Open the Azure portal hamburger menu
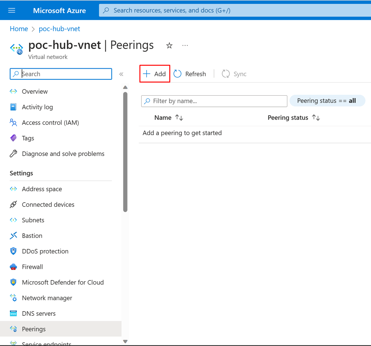The image size is (371, 346). coord(12,10)
